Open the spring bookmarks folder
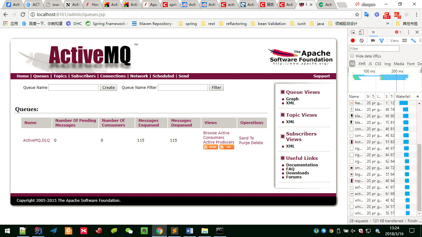422x237 pixels. (x=188, y=23)
